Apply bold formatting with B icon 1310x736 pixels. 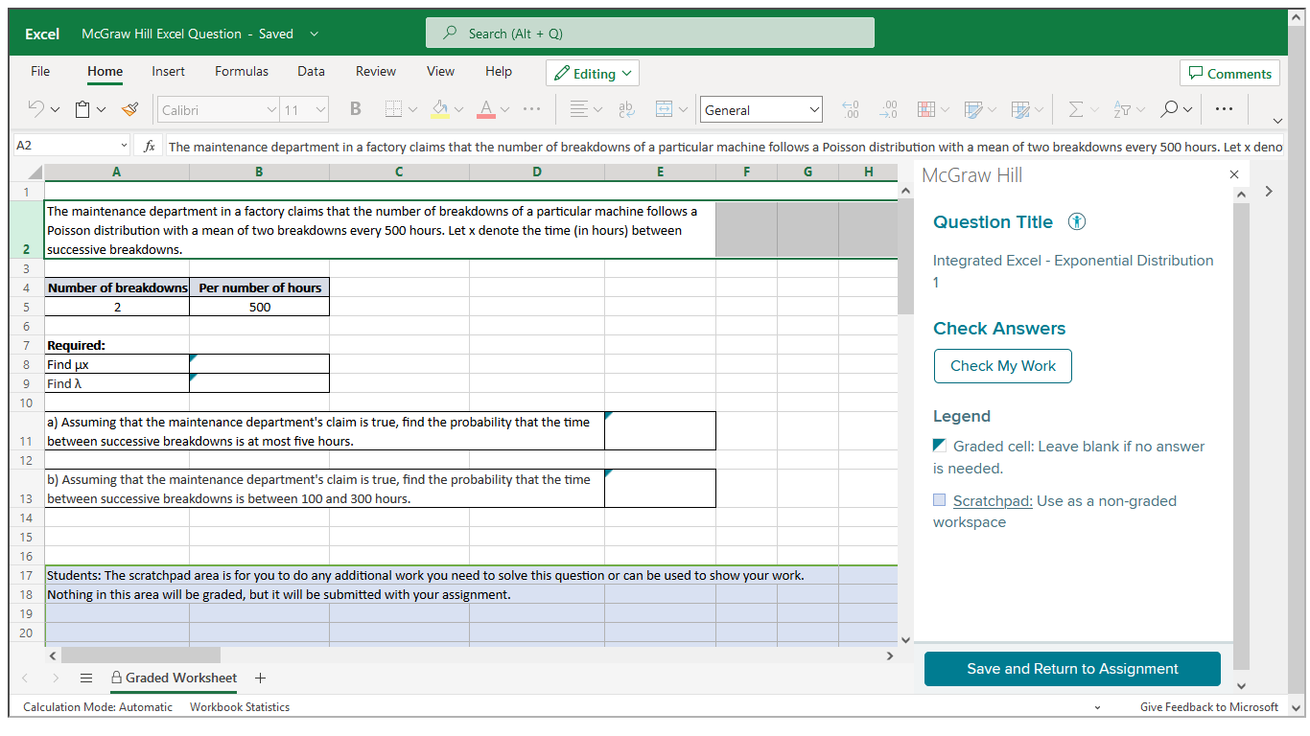[355, 110]
